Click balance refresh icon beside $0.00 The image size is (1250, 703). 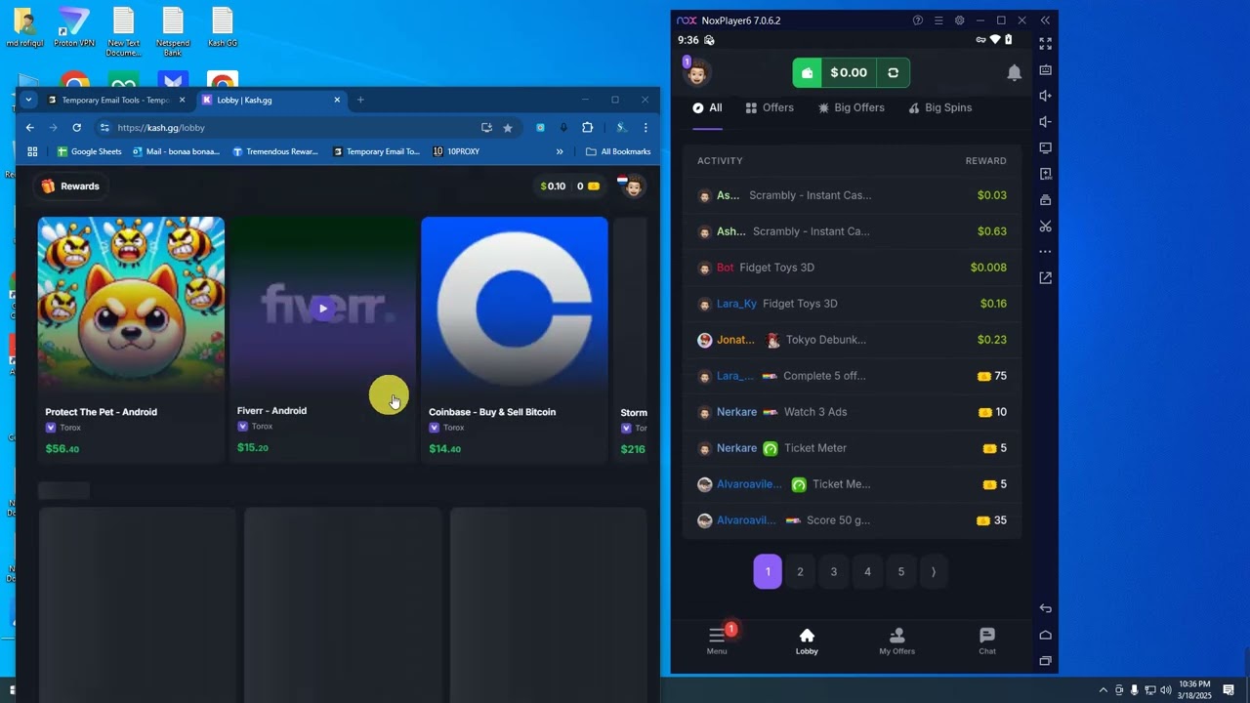click(893, 72)
